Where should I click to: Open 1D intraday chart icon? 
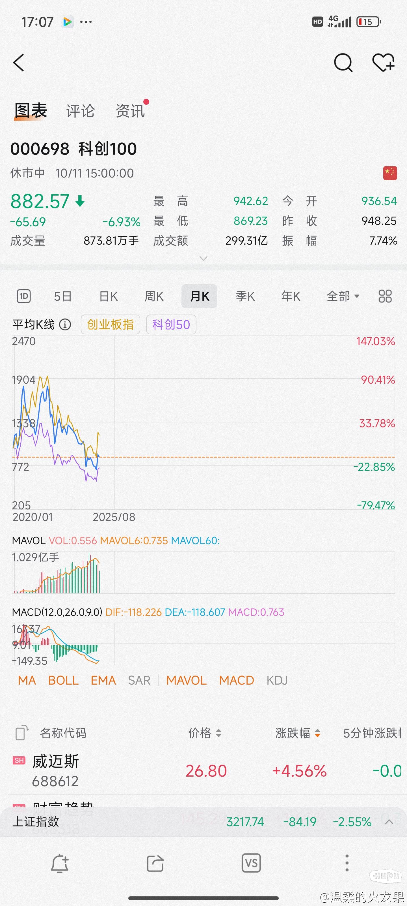(23, 296)
